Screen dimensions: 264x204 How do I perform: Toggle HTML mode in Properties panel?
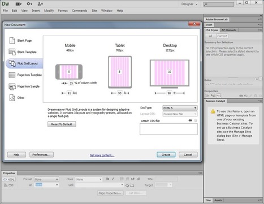(9, 179)
